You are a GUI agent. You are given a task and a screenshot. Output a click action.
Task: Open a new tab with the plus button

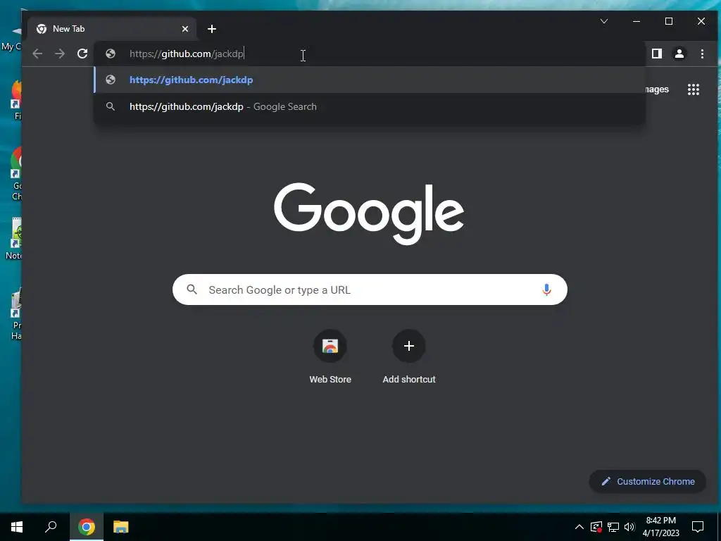[x=211, y=29]
